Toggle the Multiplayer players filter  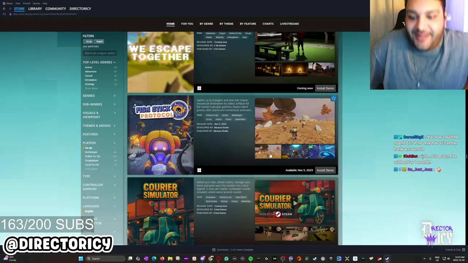[x=91, y=152]
